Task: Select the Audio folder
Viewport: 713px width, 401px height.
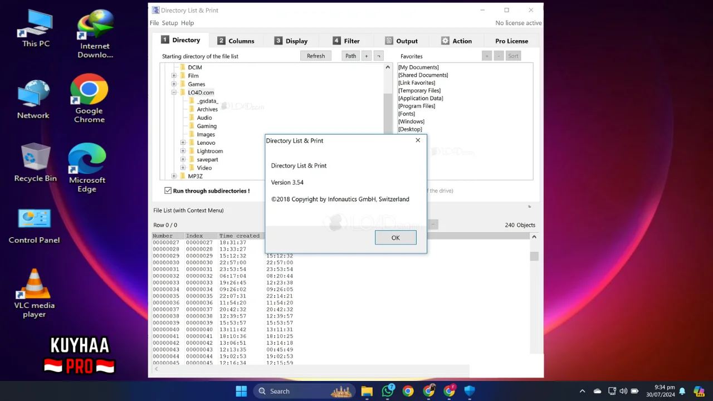Action: point(204,118)
